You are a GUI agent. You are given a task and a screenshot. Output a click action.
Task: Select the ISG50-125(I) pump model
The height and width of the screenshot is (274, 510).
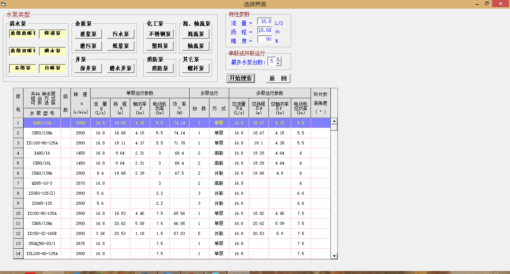point(42,193)
